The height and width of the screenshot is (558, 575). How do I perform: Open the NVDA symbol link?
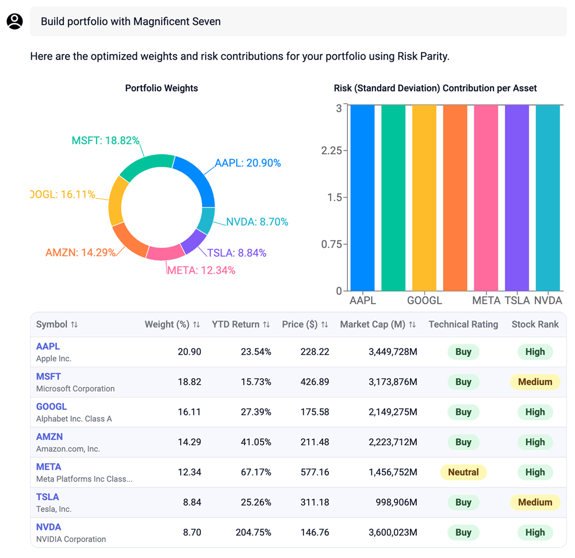click(x=48, y=527)
